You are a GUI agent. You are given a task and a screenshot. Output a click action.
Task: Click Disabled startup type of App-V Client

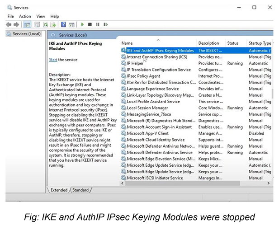click(x=256, y=133)
